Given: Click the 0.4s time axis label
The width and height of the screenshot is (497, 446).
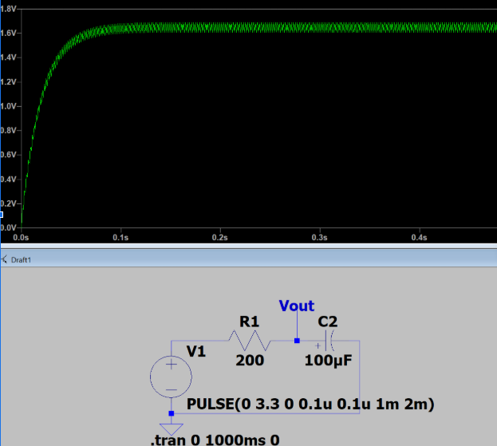Looking at the screenshot, I should pos(419,238).
